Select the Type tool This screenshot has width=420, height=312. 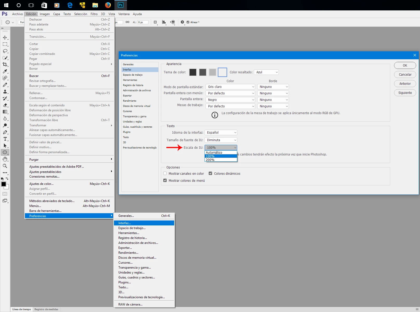tap(5, 139)
